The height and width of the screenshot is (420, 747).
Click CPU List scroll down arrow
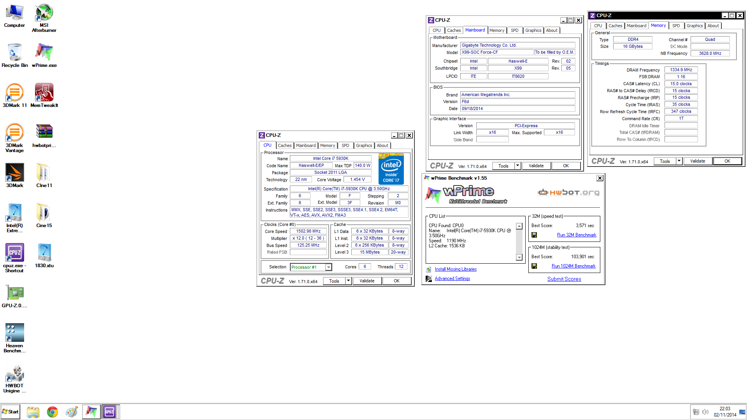pos(519,257)
